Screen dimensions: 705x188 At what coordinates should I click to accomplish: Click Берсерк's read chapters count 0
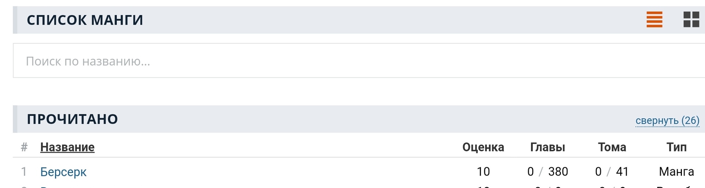click(x=530, y=172)
